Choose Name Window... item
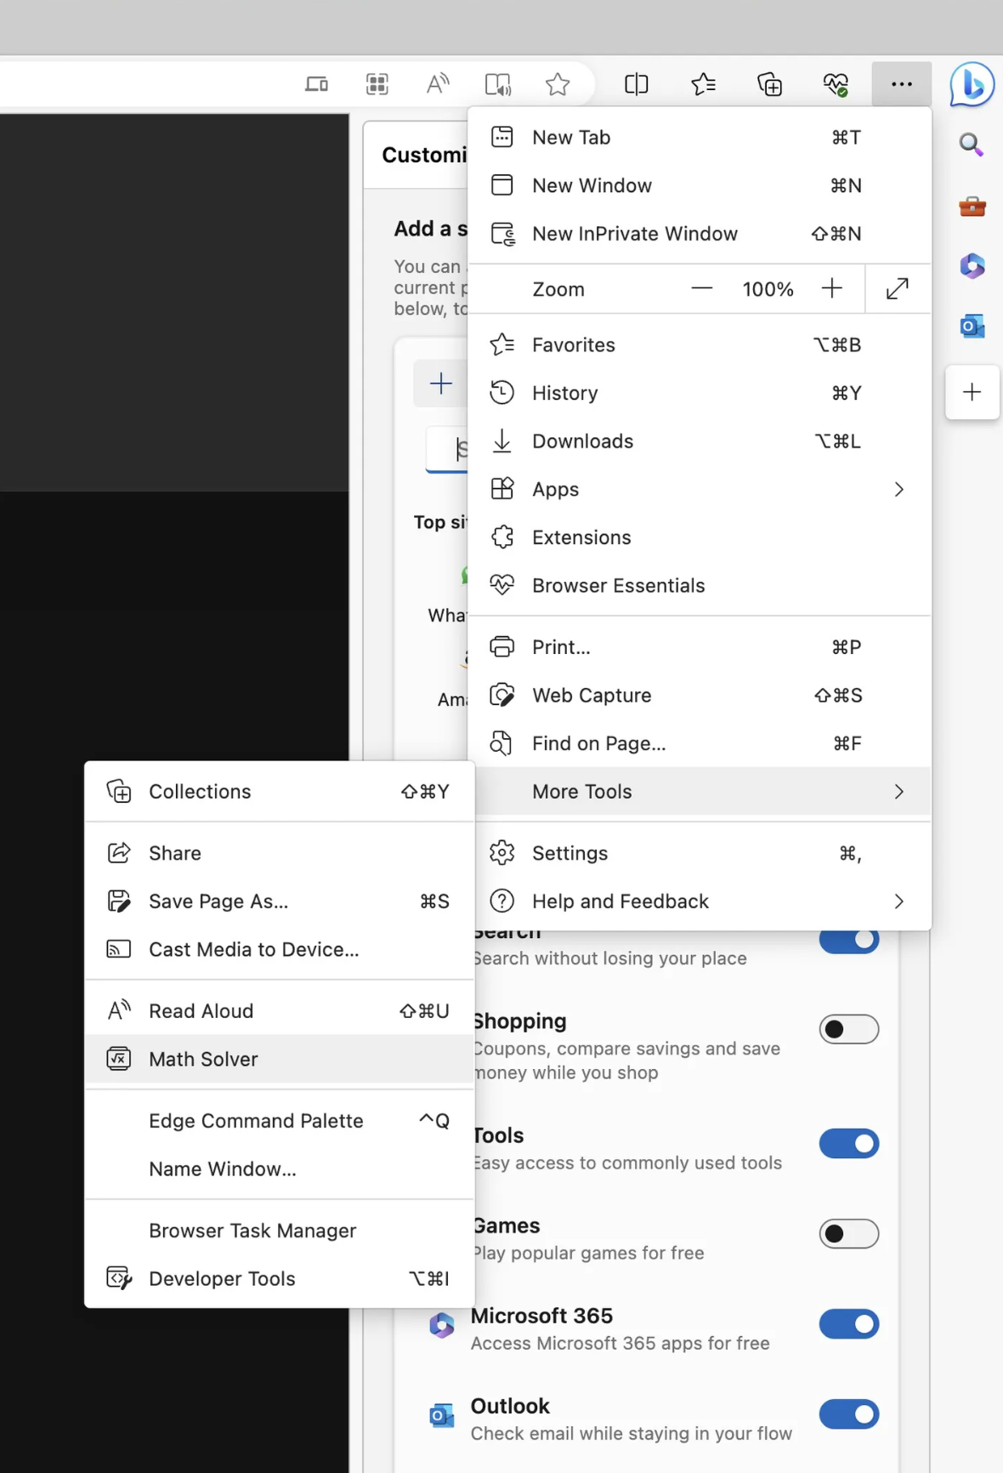The height and width of the screenshot is (1473, 1003). pyautogui.click(x=280, y=1169)
